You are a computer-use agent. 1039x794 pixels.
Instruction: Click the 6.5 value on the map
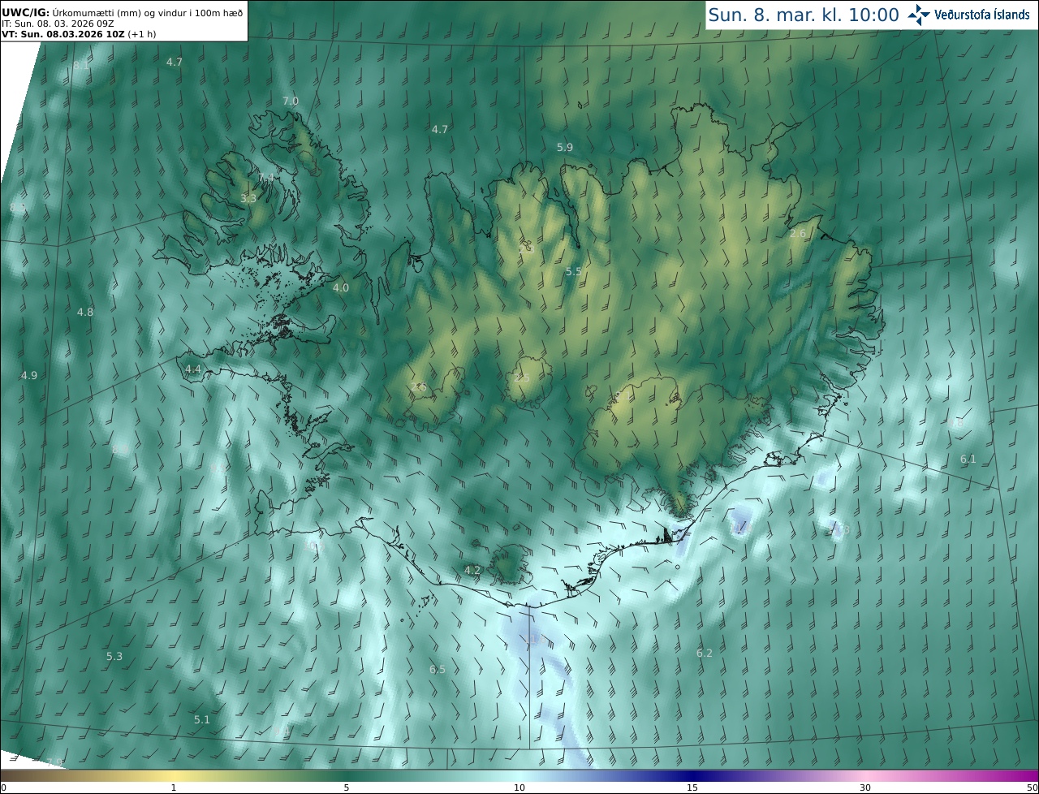pos(438,670)
